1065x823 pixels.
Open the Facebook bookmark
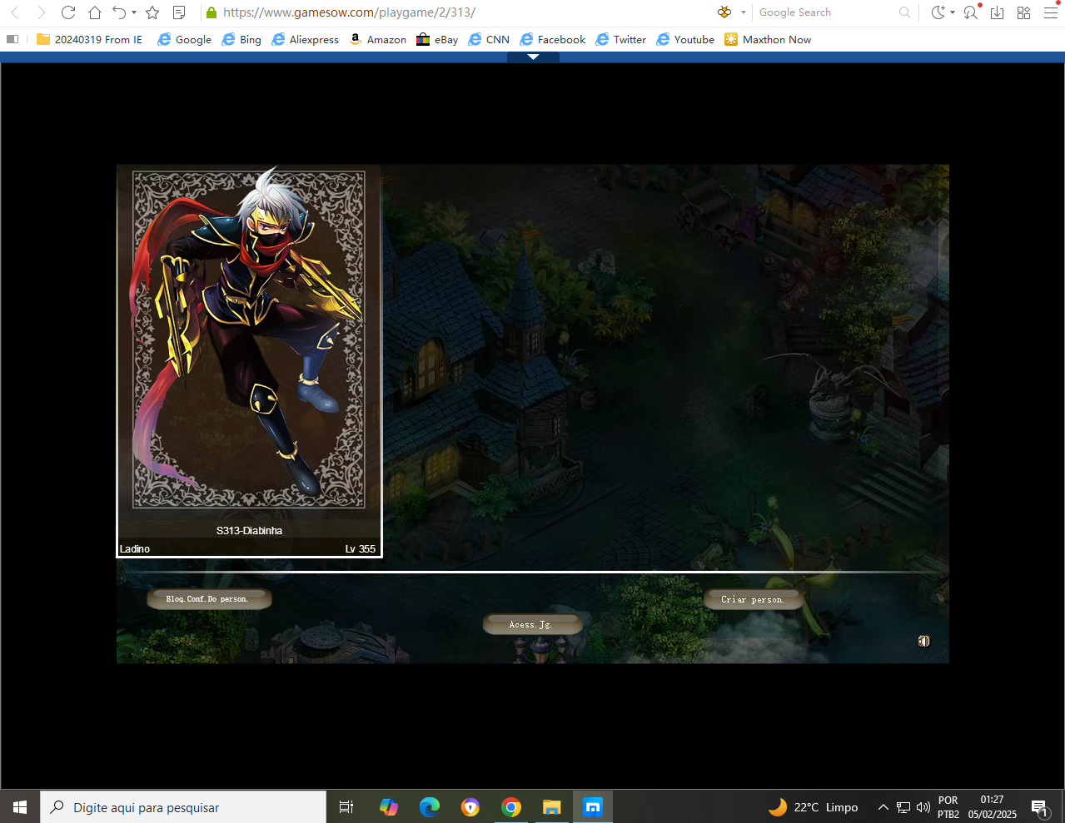pos(553,39)
